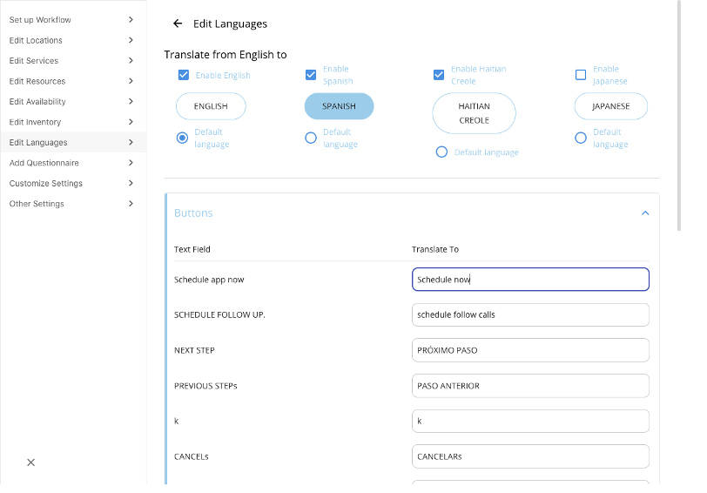707x493 pixels.
Task: Open Other Settings menu item
Action: coord(73,204)
